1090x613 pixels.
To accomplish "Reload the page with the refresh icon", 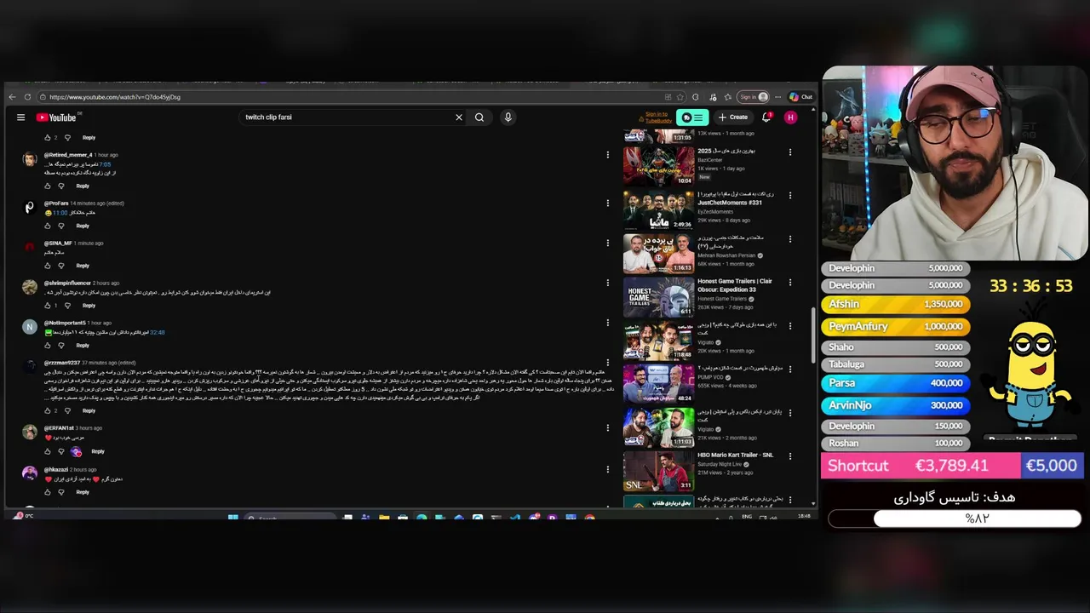I will pos(28,97).
